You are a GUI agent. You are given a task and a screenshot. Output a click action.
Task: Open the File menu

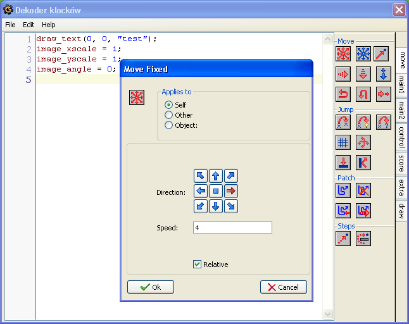10,25
